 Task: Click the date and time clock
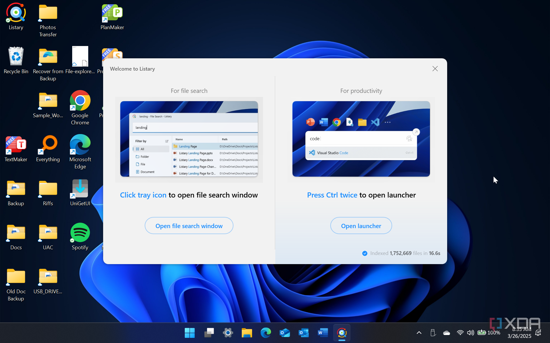[x=519, y=333]
